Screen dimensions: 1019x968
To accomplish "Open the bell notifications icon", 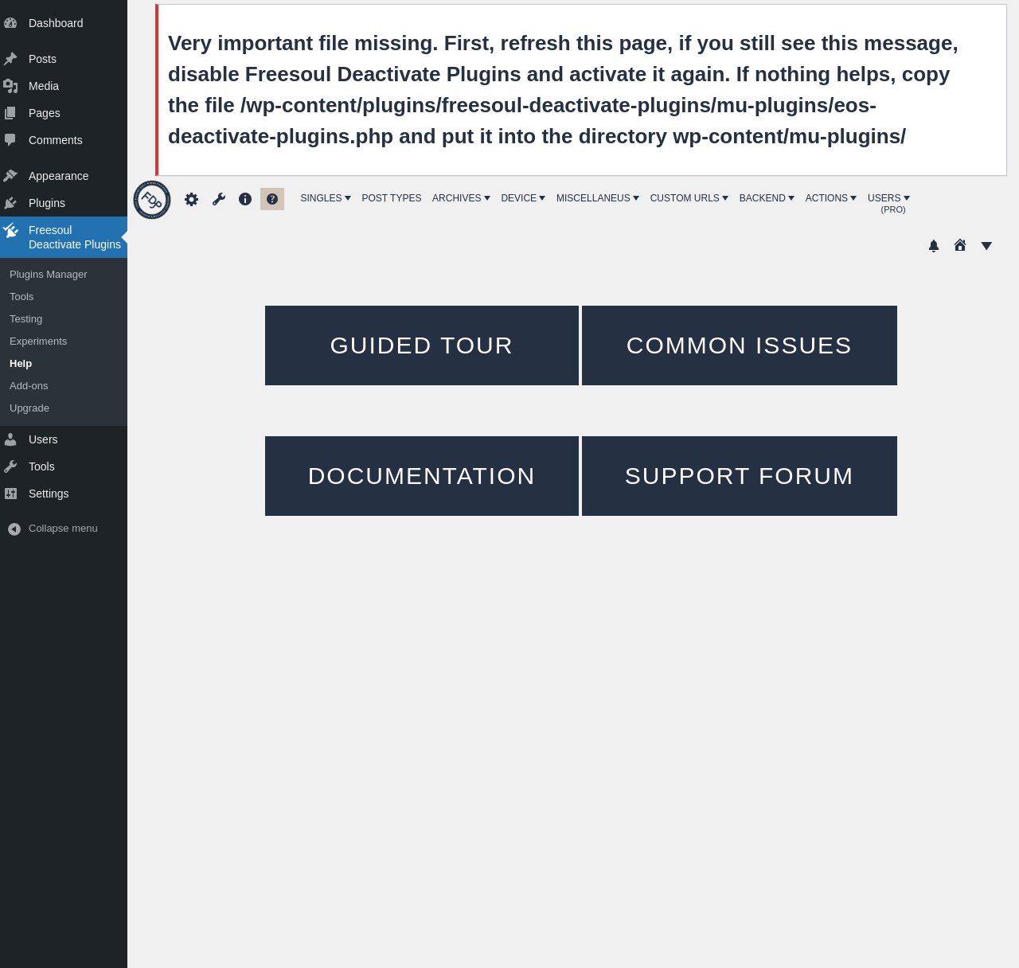I will 934,246.
